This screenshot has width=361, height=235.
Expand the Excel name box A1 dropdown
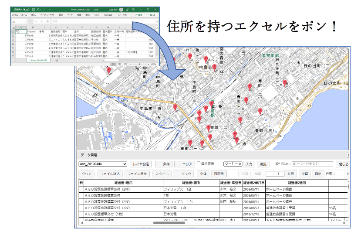point(27,21)
